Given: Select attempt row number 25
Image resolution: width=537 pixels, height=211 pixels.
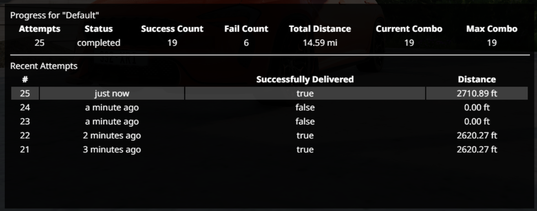Looking at the screenshot, I should point(269,94).
